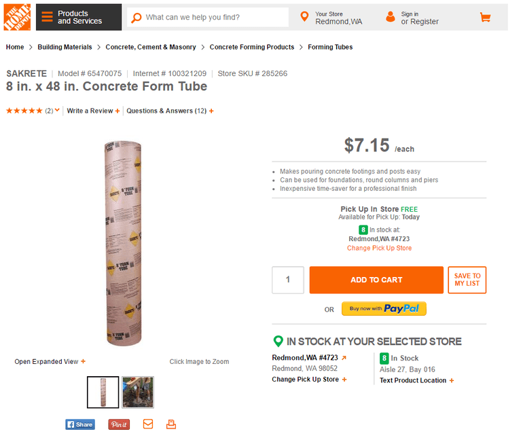Viewport: 523px width, 440px height.
Task: Click the Change Pick Up Store link
Action: pos(379,249)
